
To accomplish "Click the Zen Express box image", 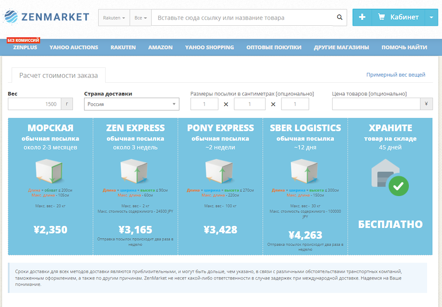I will click(134, 171).
